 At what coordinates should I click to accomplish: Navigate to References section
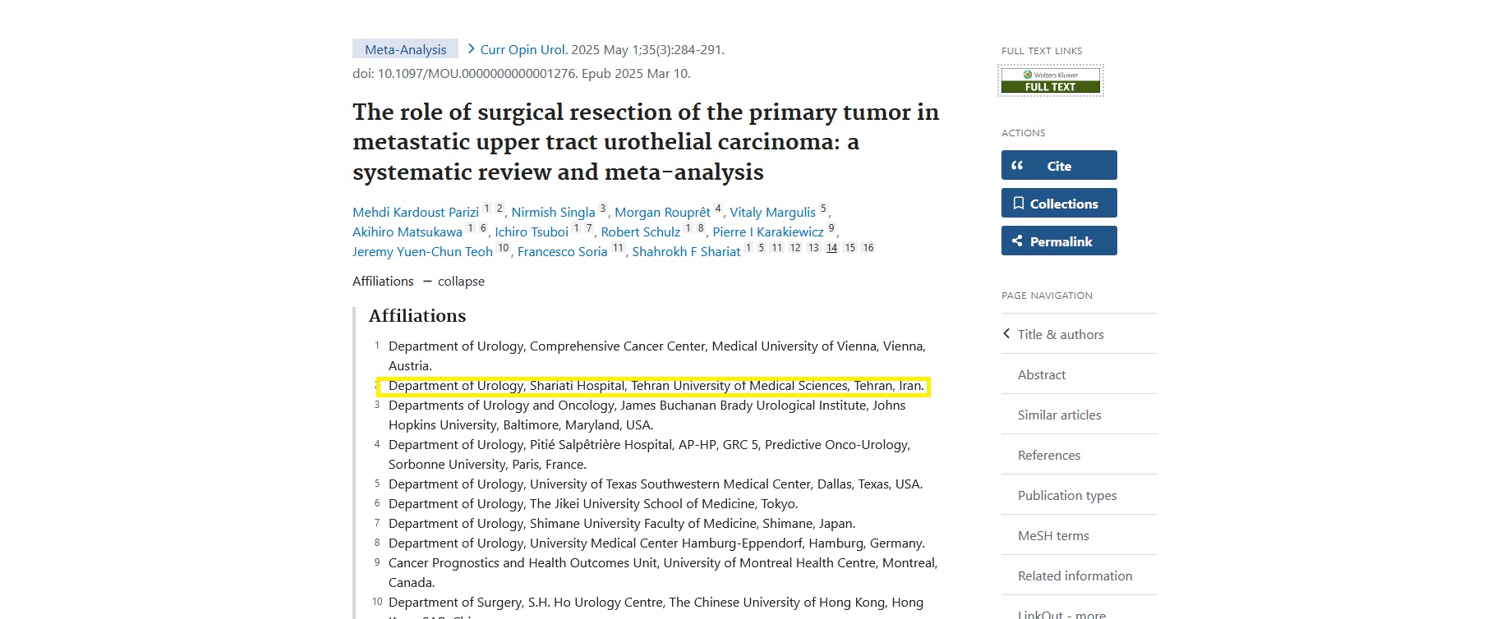pyautogui.click(x=1048, y=456)
